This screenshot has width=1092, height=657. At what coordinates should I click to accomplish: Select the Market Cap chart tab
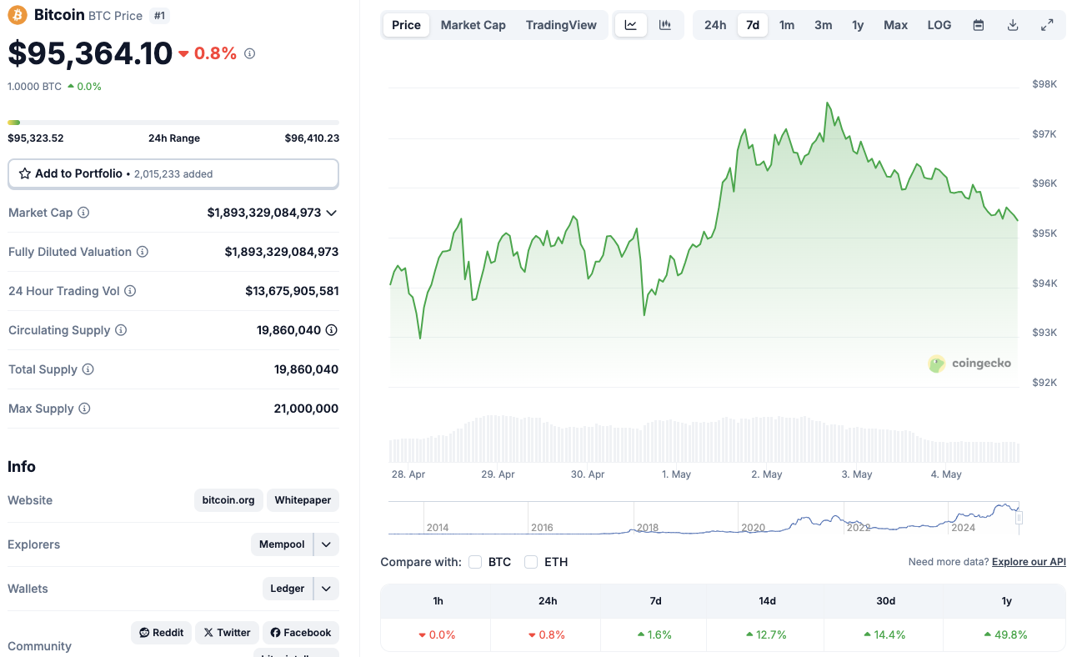pos(473,25)
